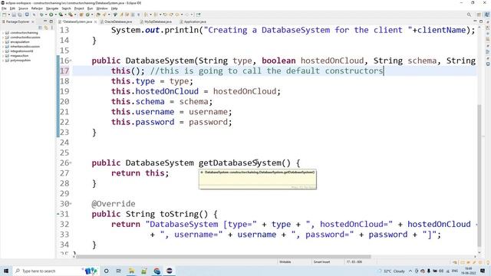Image resolution: width=491 pixels, height=276 pixels.
Task: Select the integrationworld project
Action: [x=21, y=51]
